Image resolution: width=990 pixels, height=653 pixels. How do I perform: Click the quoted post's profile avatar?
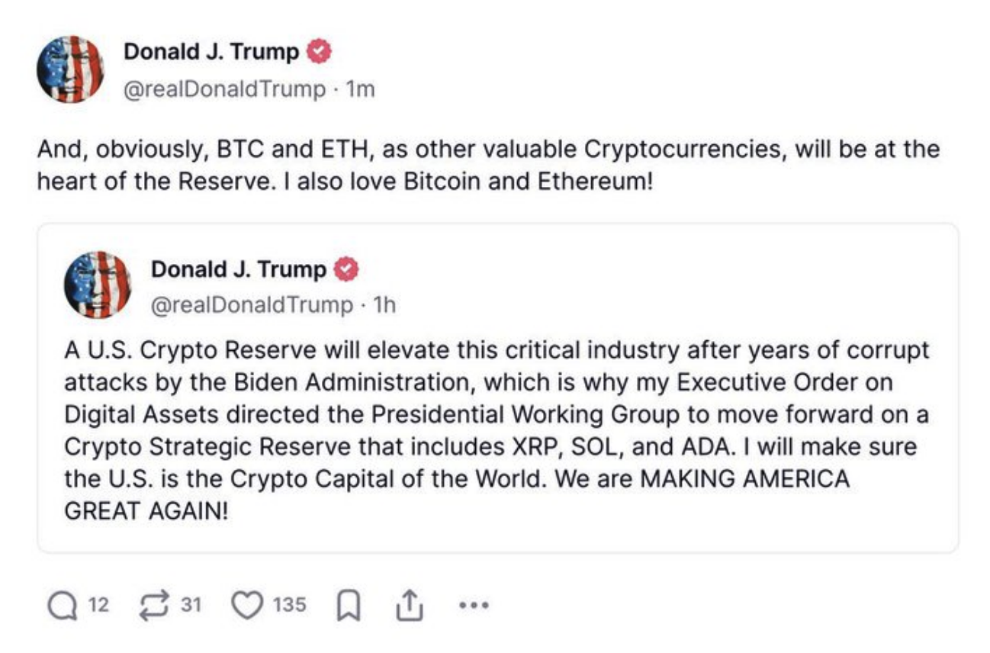97,285
